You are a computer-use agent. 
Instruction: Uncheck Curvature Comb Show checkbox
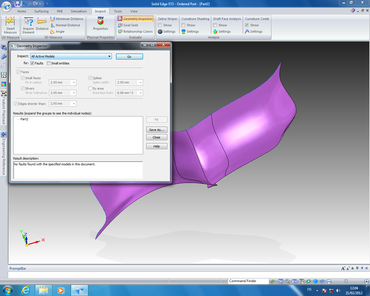click(247, 25)
